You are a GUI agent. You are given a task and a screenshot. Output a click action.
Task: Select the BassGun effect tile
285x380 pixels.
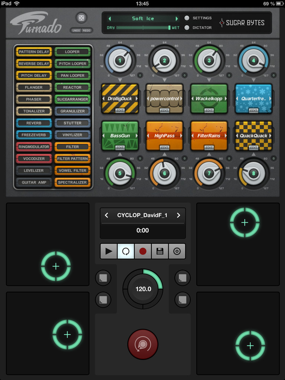click(x=120, y=136)
